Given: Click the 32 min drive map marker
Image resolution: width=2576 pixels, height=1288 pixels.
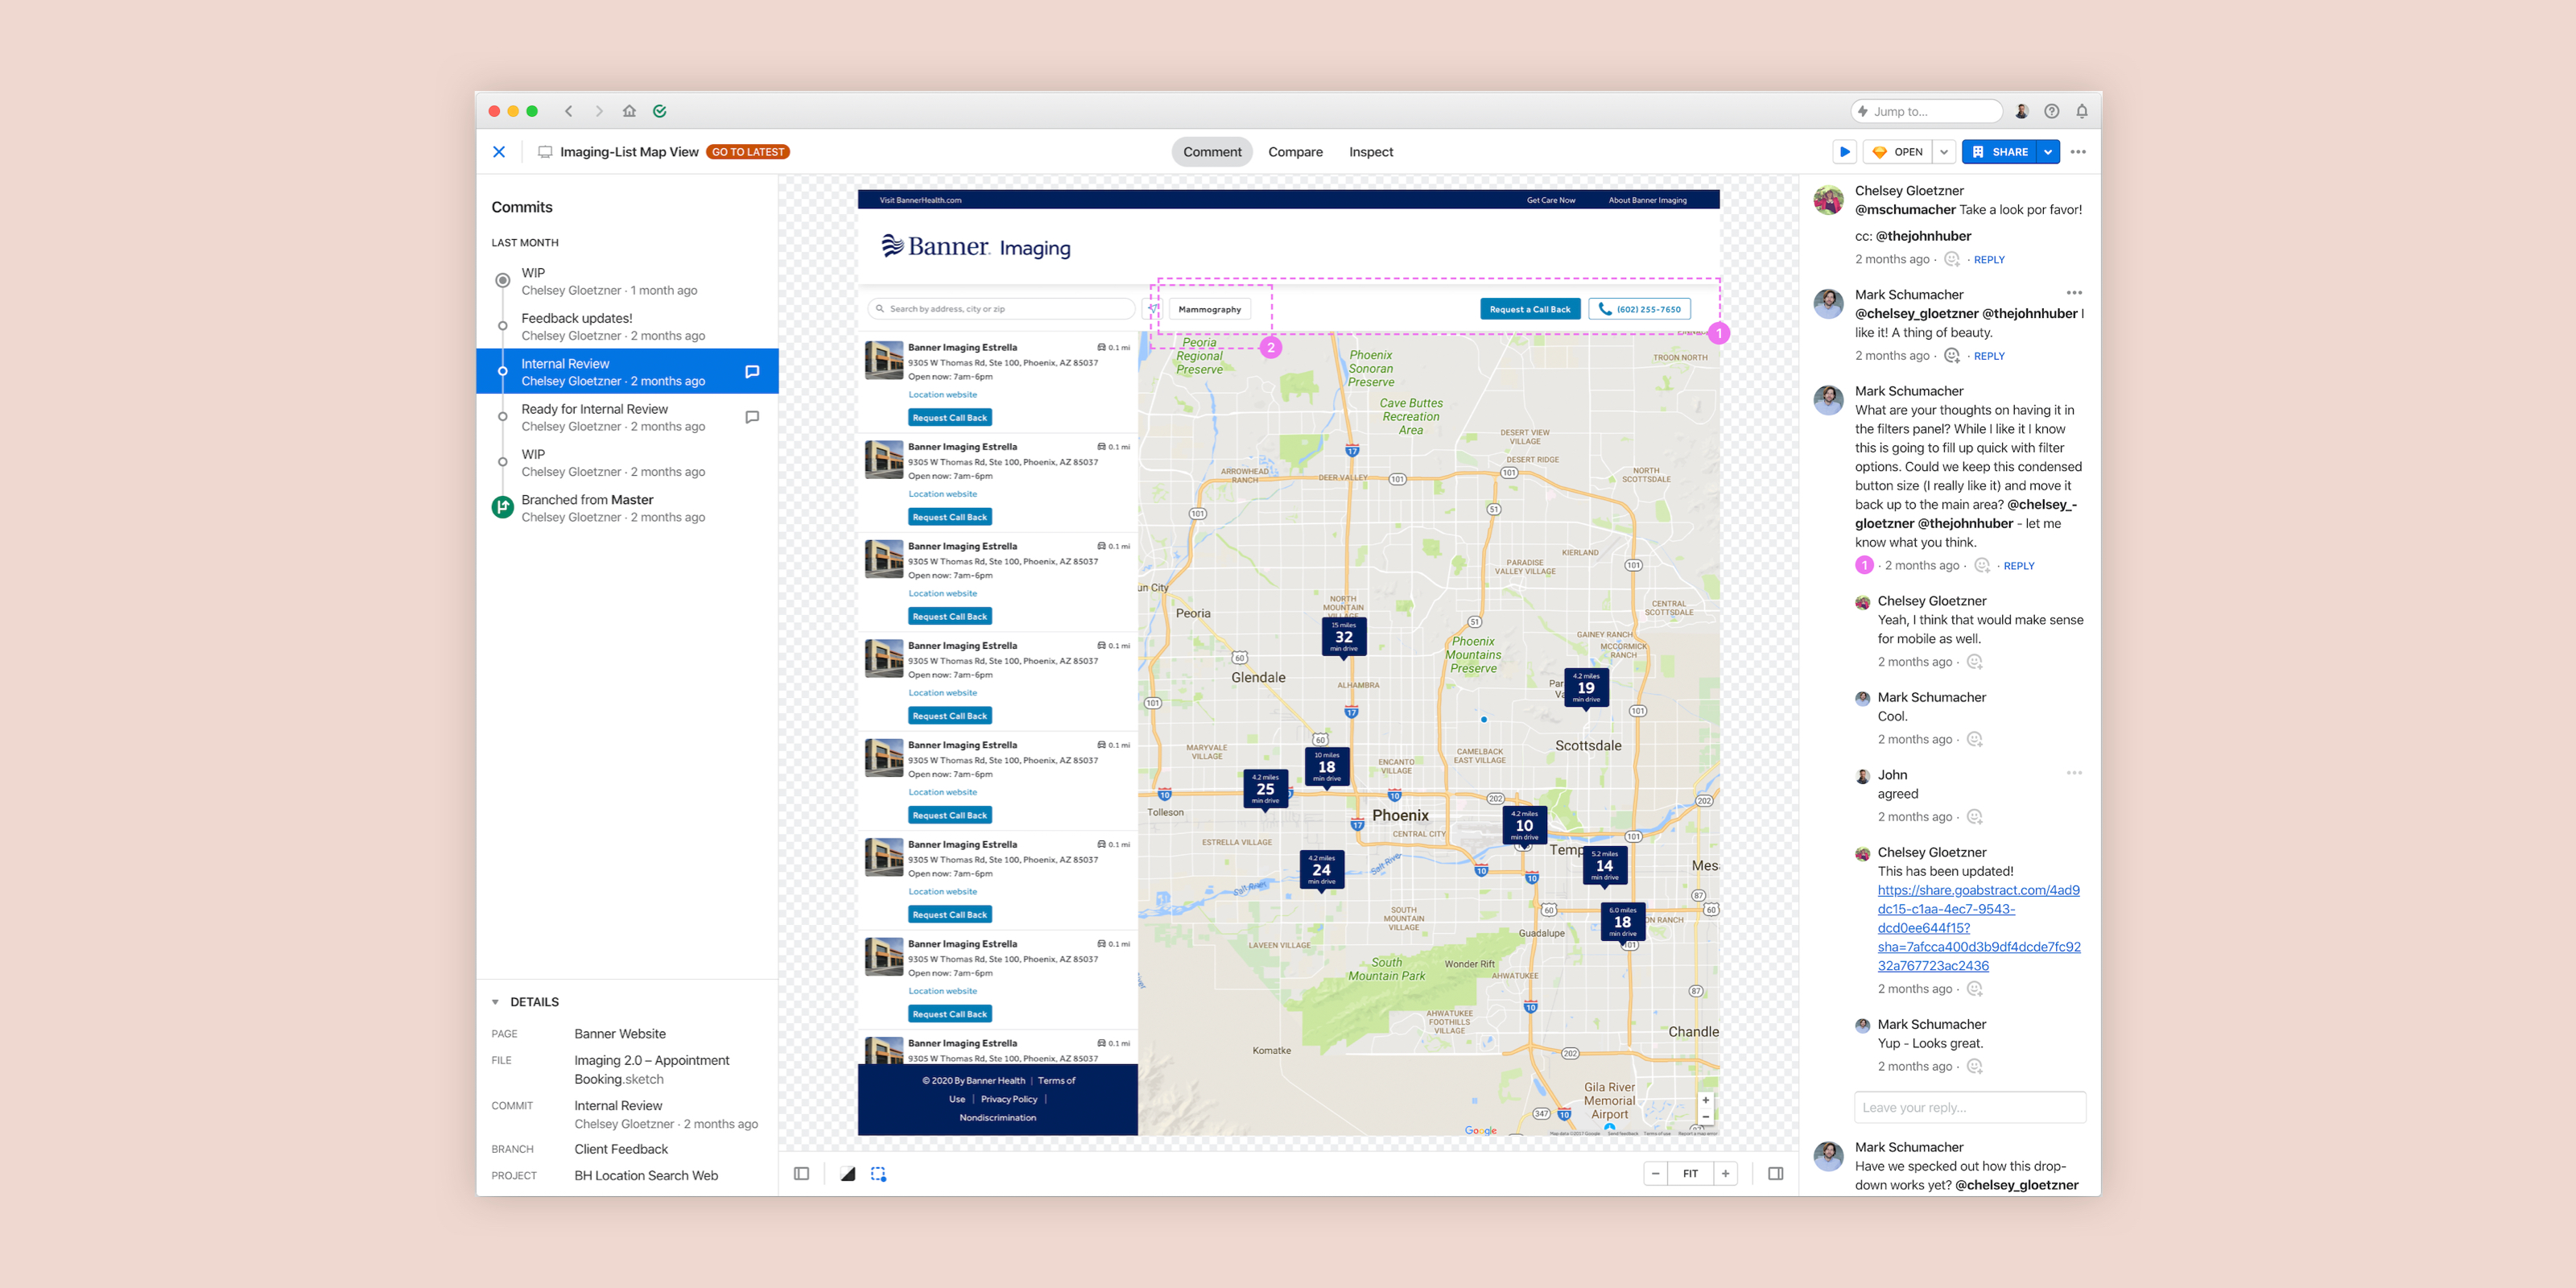Looking at the screenshot, I should click(1343, 637).
